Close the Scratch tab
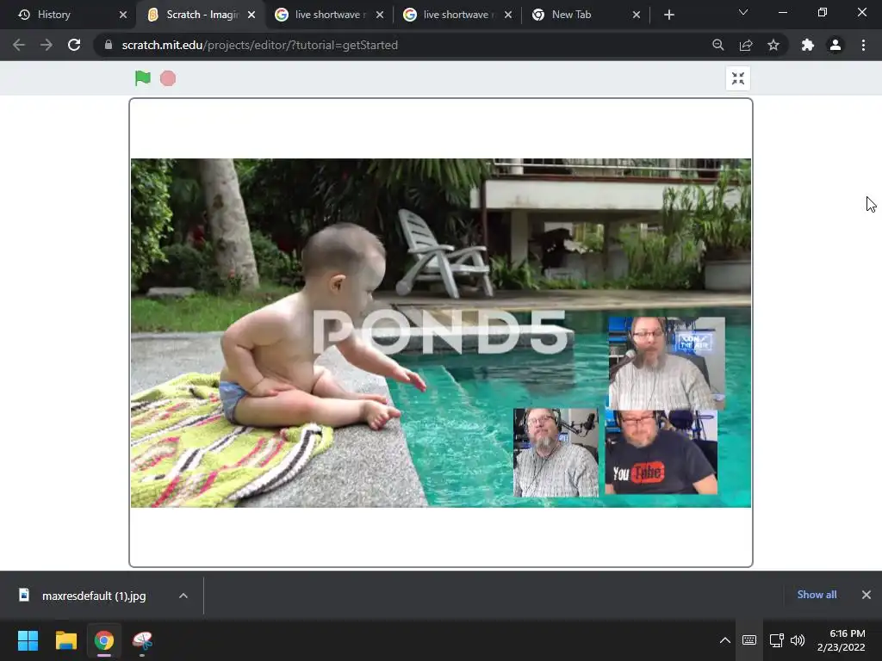 [x=252, y=15]
